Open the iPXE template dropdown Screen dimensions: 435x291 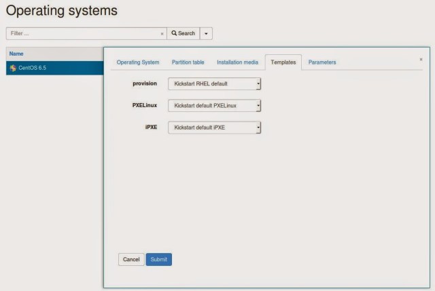coord(214,128)
